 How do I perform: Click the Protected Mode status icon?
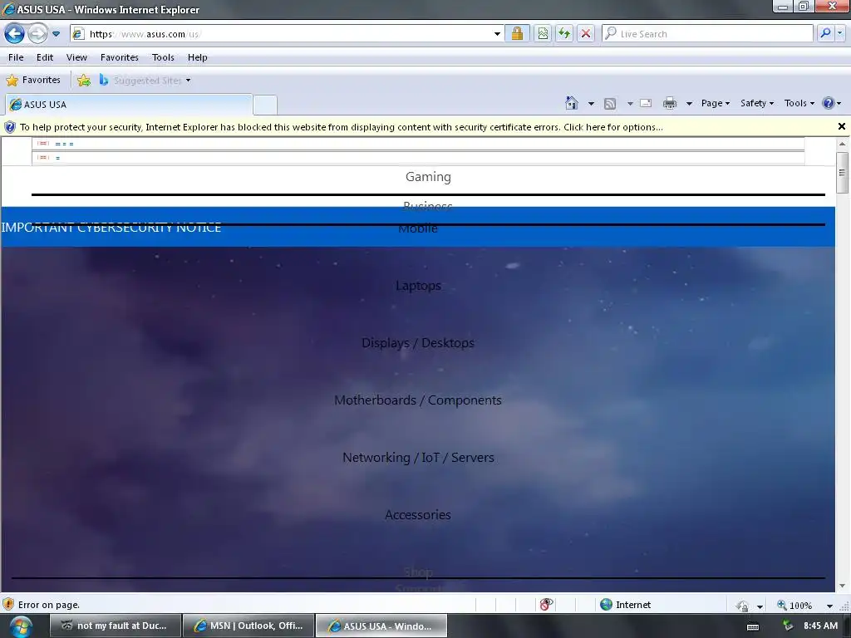click(742, 606)
